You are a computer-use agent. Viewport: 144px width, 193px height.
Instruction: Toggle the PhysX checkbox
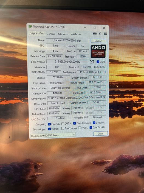click(x=80, y=128)
